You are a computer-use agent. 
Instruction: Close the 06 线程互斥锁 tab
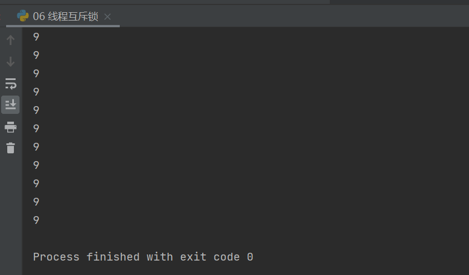[108, 17]
